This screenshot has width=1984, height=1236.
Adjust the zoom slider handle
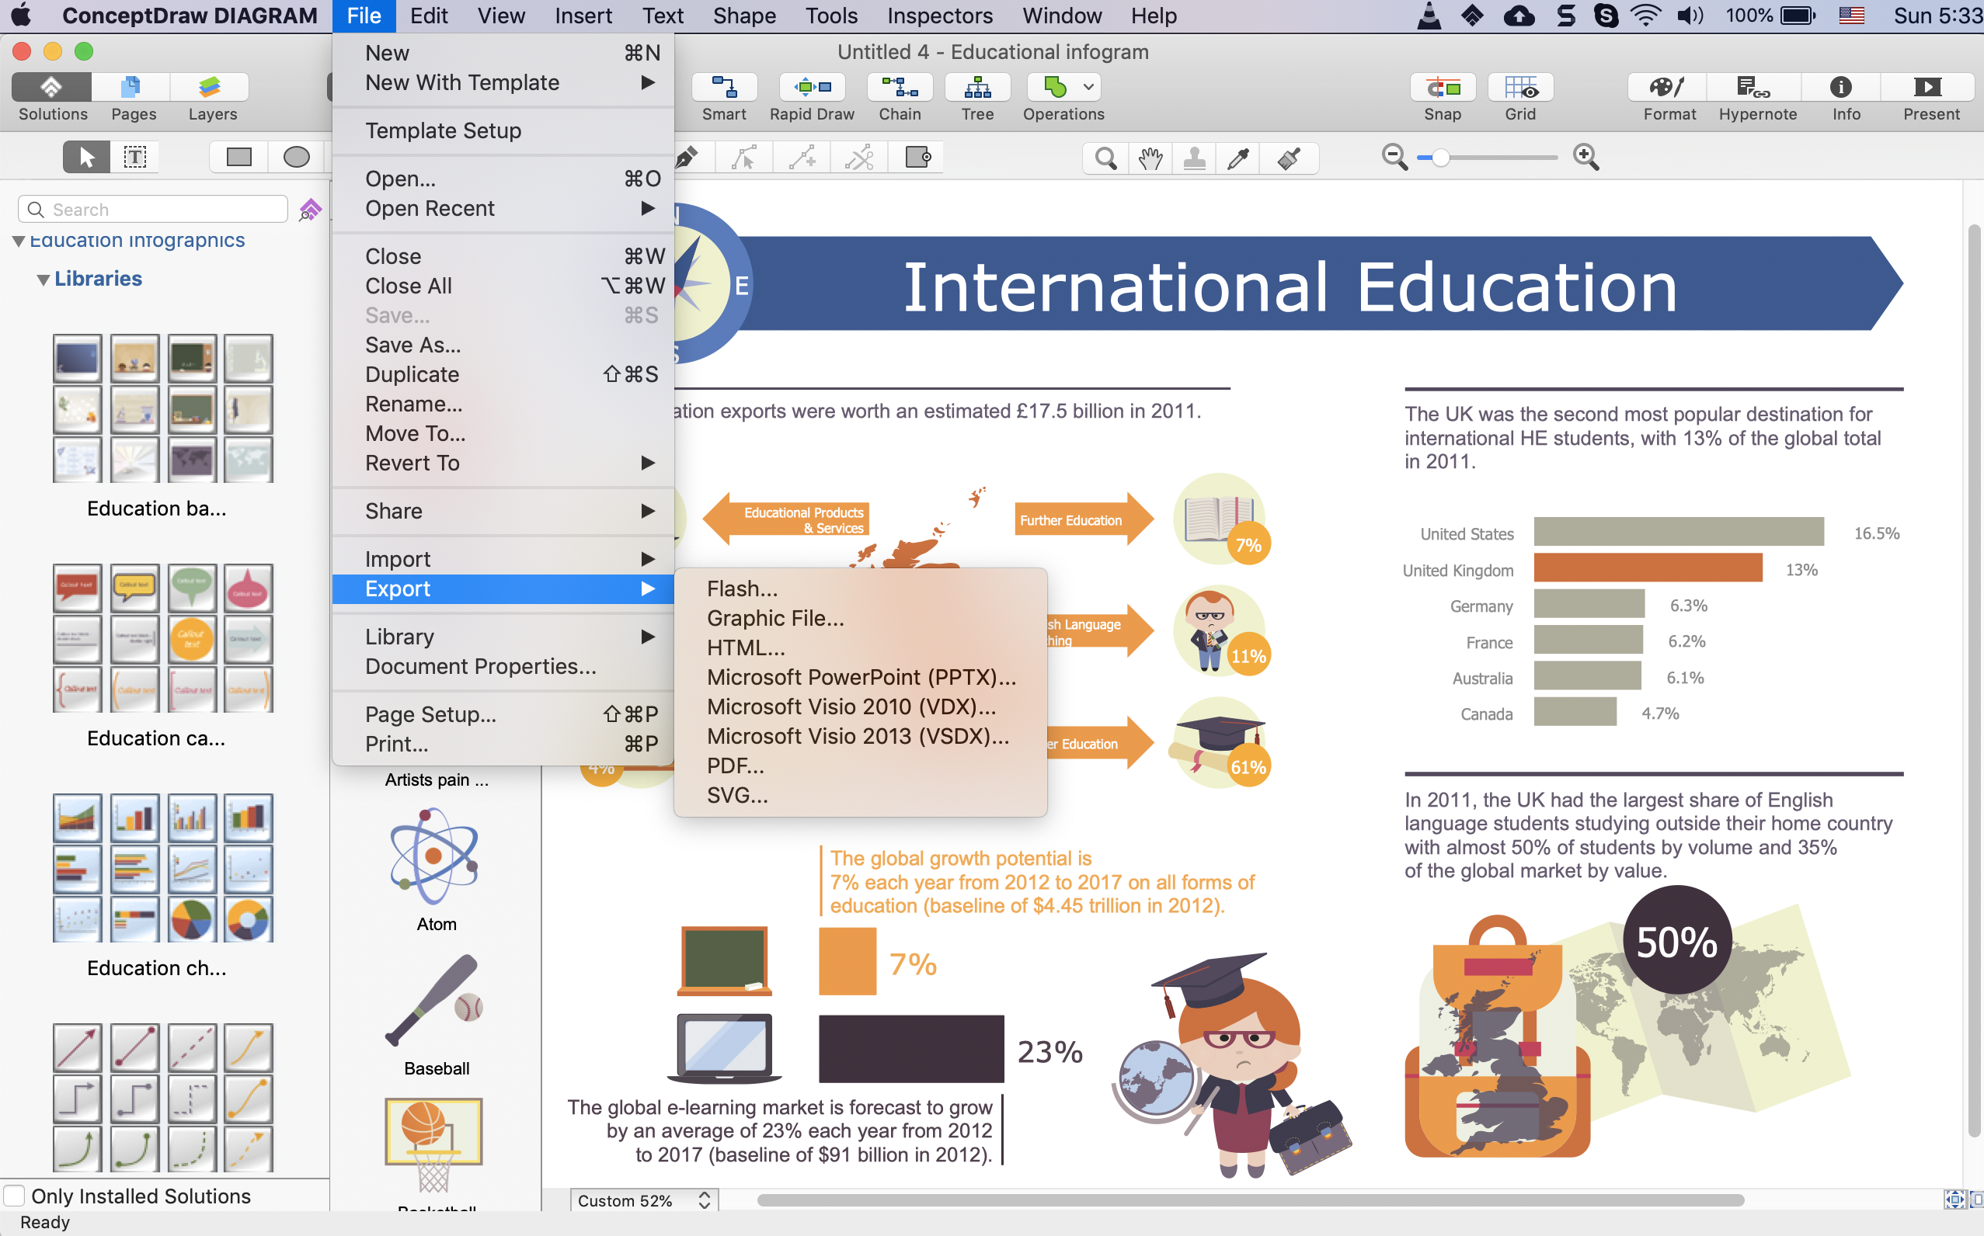[x=1440, y=157]
